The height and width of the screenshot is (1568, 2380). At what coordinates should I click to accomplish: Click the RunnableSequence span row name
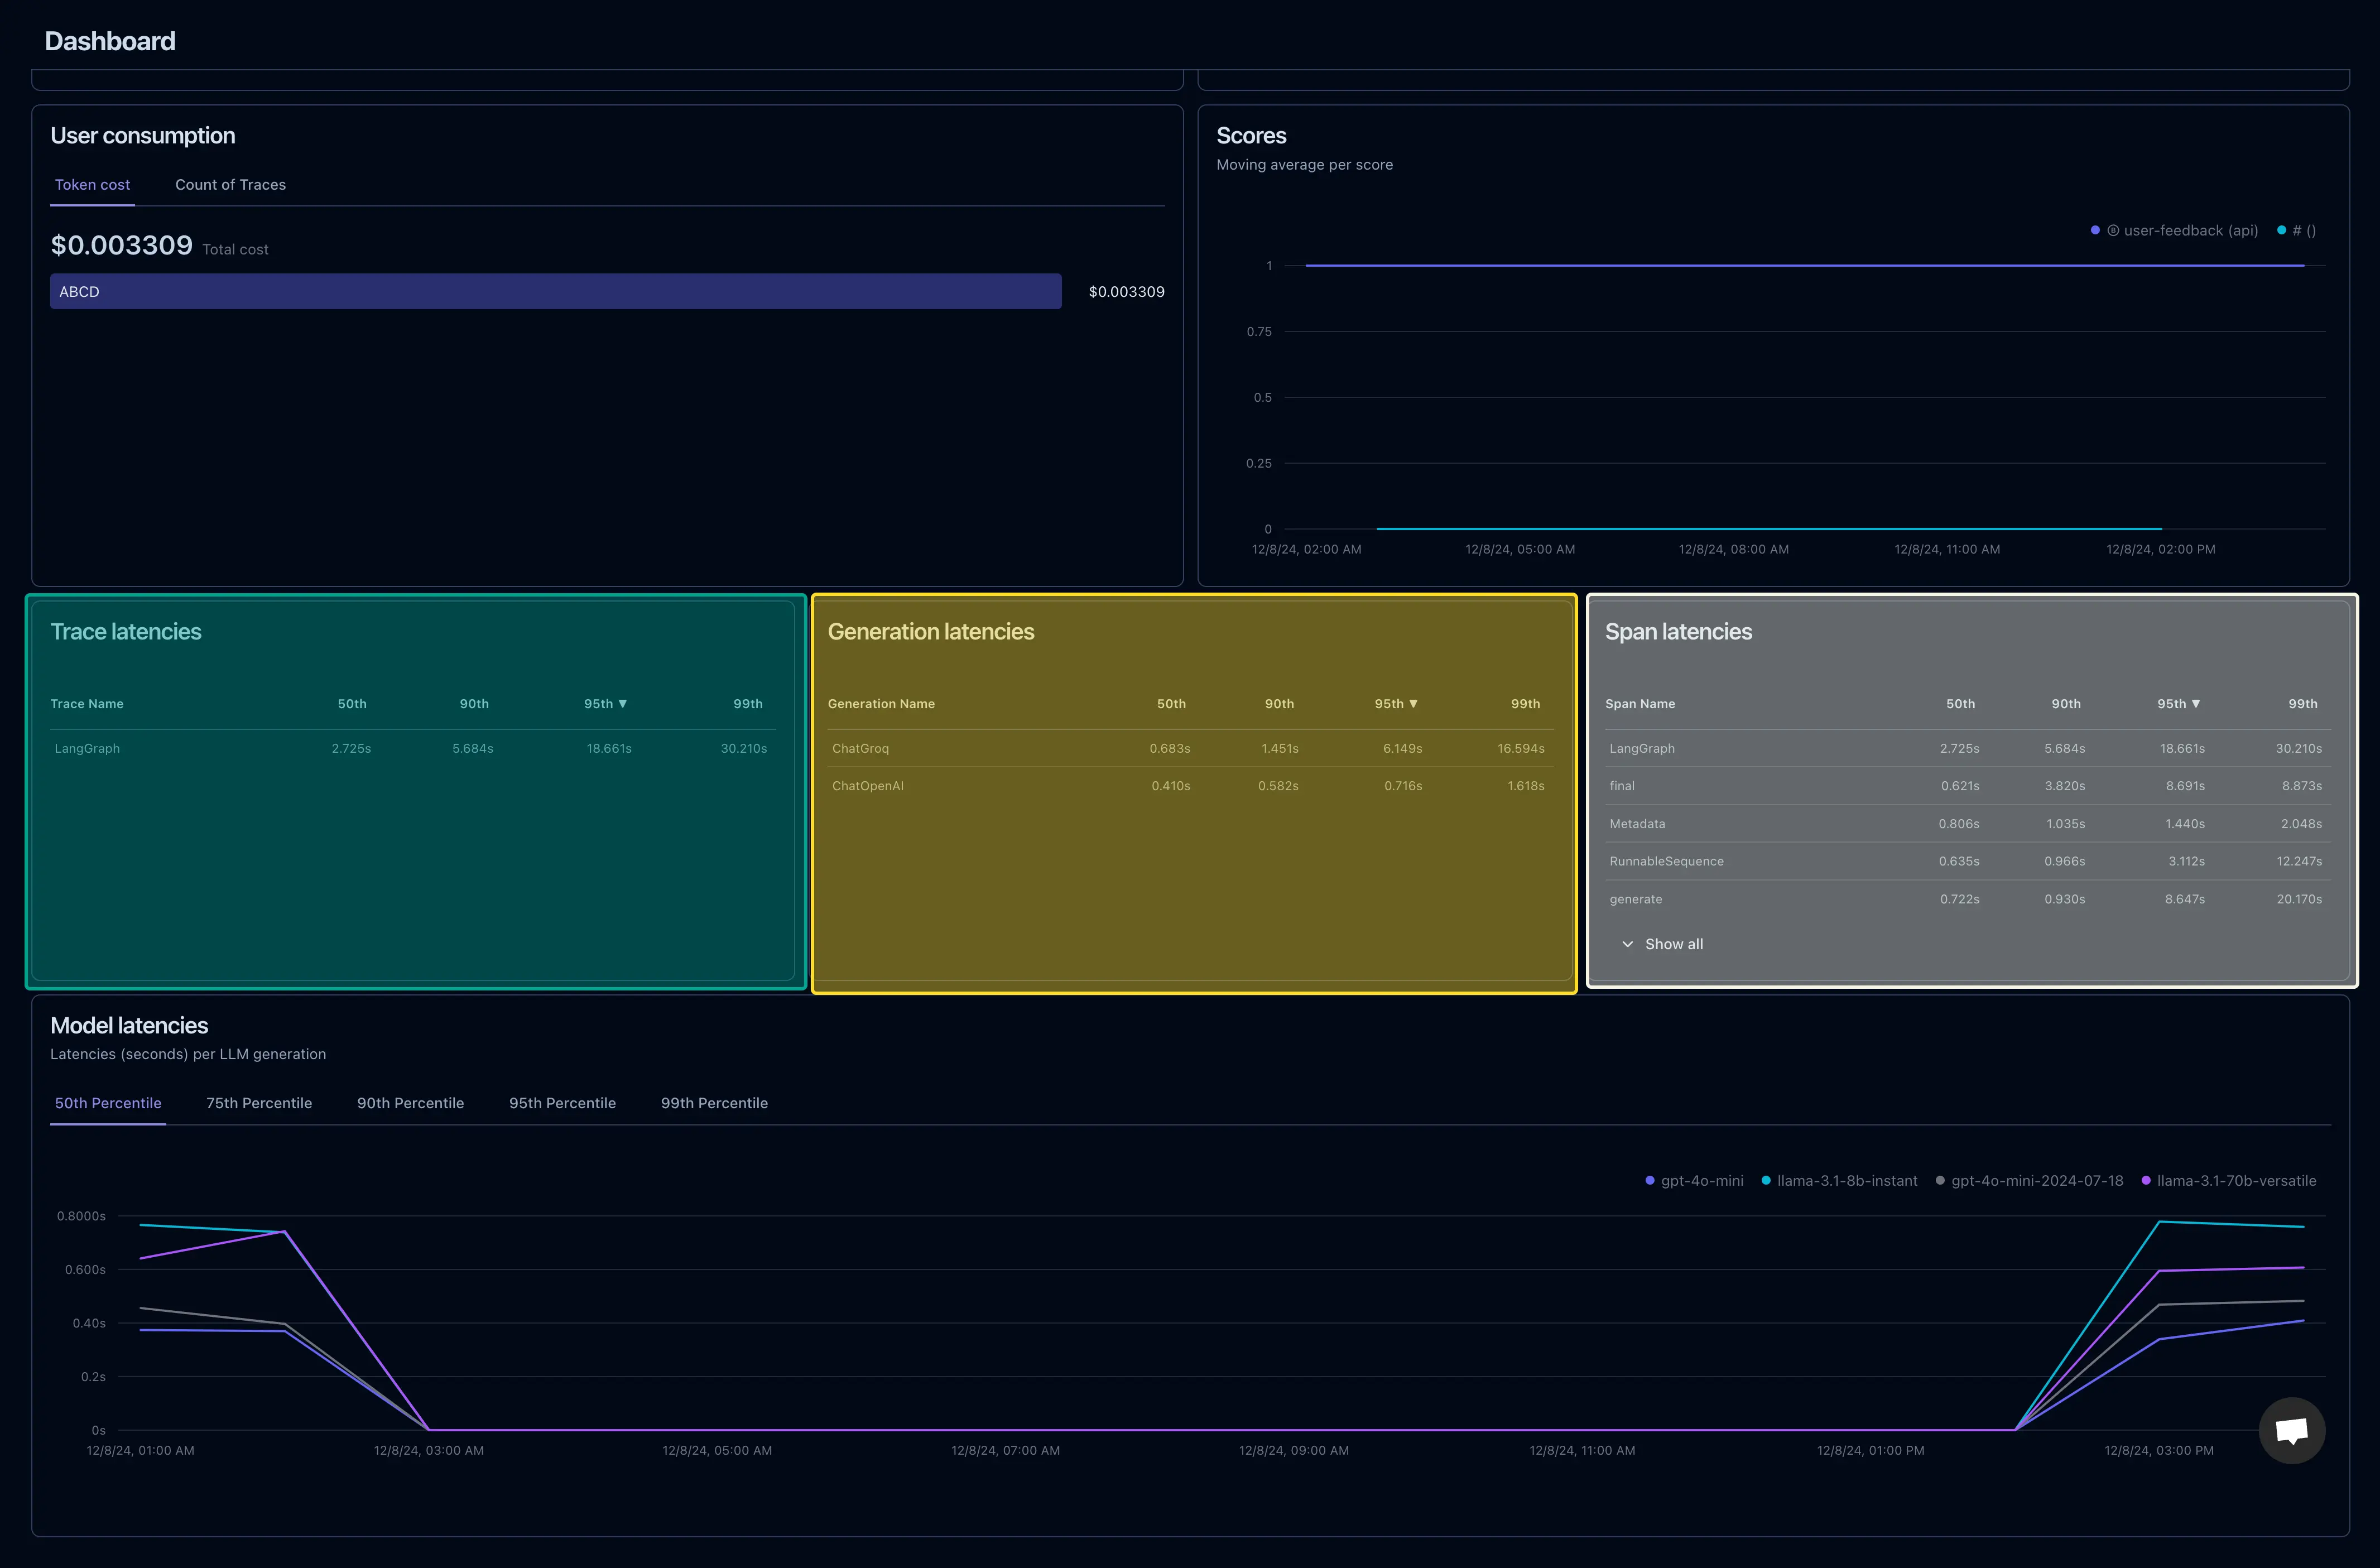1666,861
